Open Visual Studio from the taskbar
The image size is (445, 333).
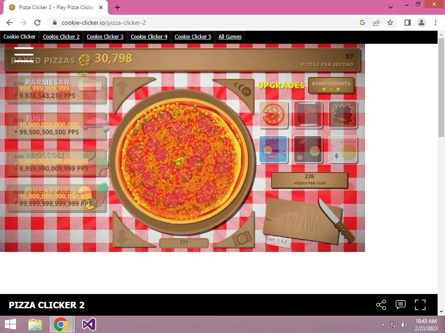click(89, 324)
